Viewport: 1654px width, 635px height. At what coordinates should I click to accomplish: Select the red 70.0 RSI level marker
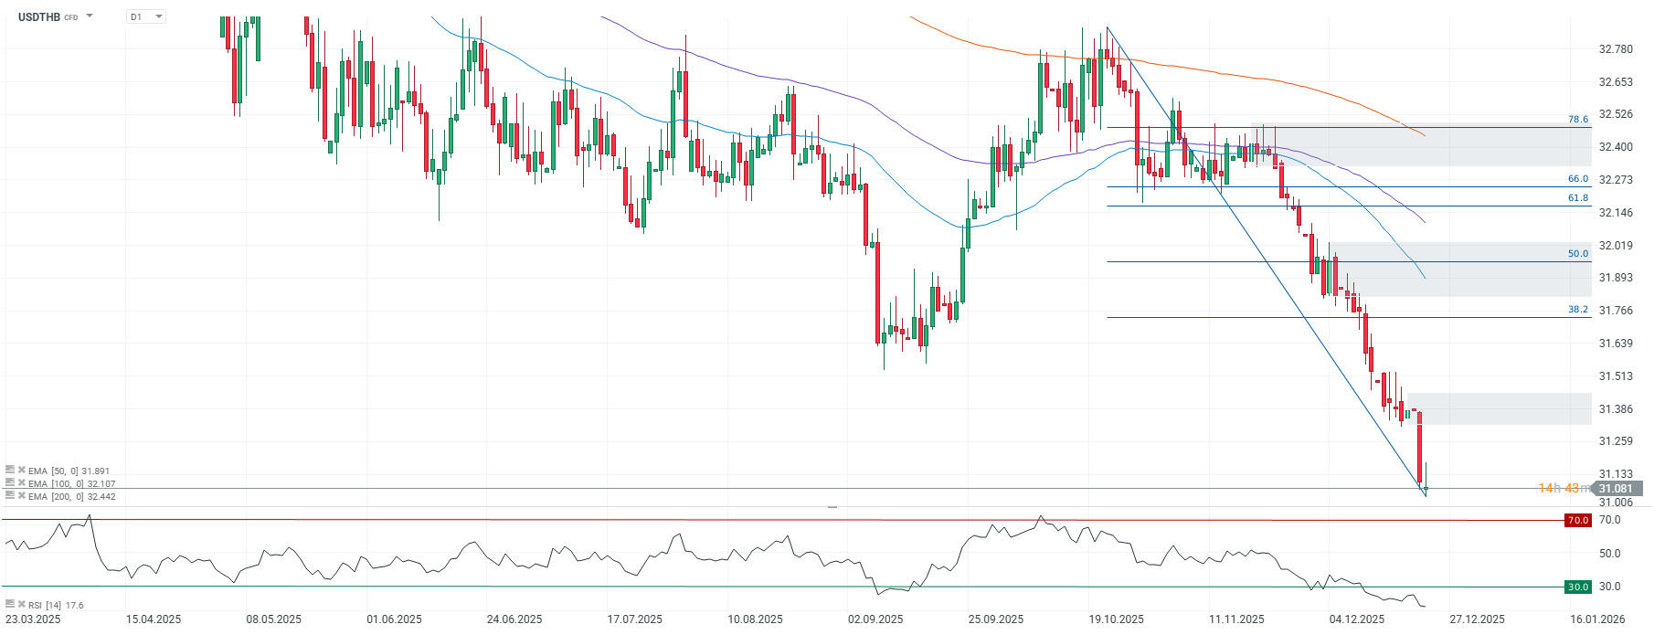coord(1578,520)
